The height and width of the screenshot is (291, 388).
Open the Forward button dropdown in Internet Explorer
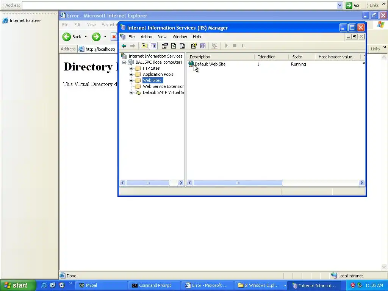[105, 37]
